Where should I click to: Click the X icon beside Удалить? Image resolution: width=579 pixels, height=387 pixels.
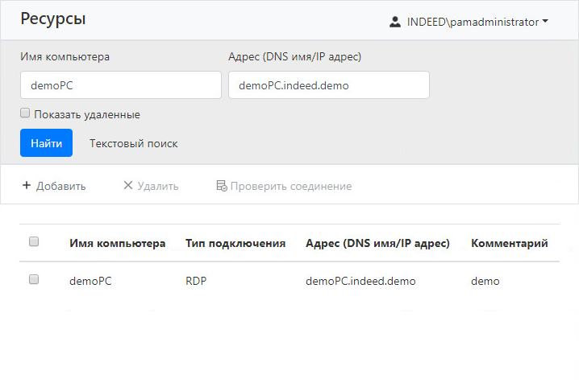pyautogui.click(x=127, y=186)
